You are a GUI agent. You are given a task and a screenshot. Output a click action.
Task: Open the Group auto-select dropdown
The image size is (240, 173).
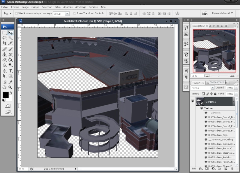(67, 14)
